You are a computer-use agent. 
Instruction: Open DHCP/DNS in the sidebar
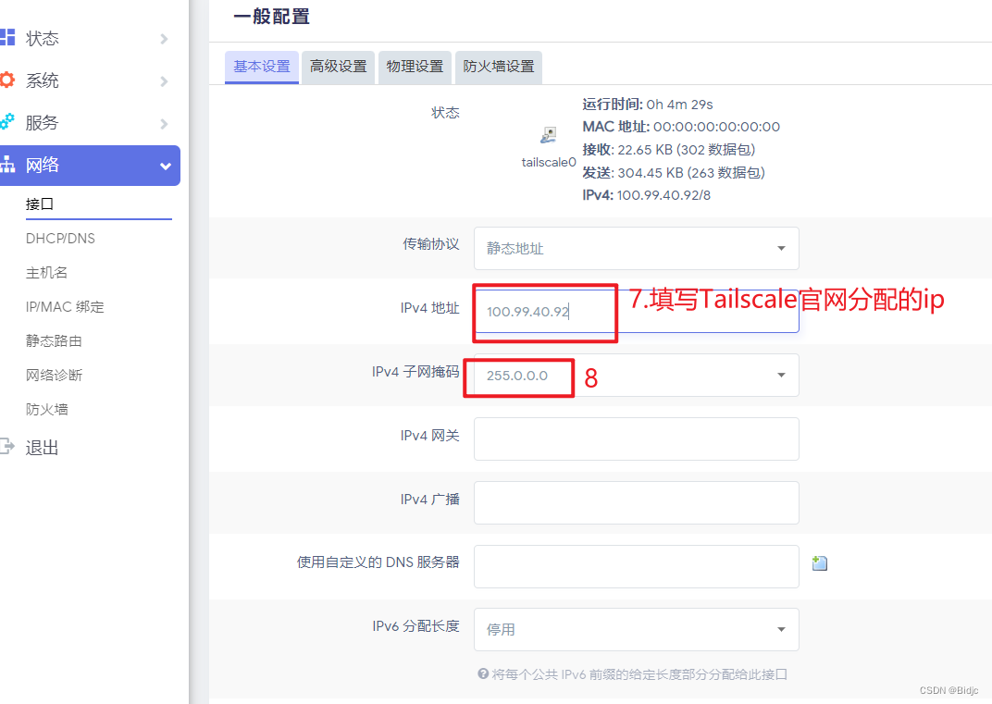60,239
